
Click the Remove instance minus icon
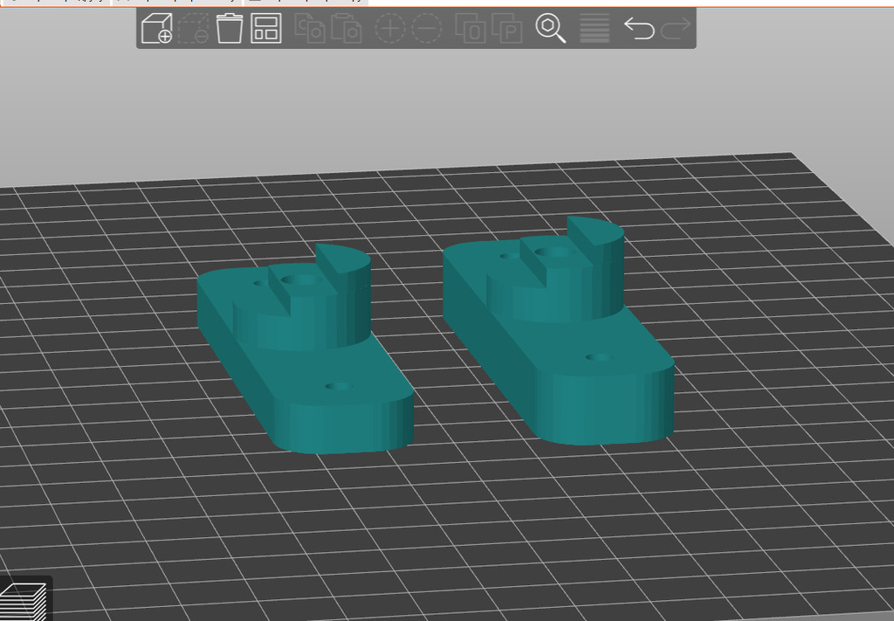[x=426, y=28]
